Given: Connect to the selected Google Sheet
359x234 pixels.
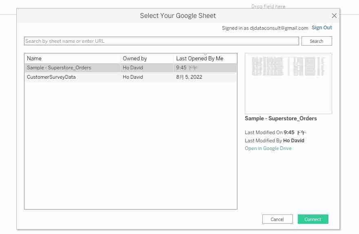Looking at the screenshot, I should 312,219.
